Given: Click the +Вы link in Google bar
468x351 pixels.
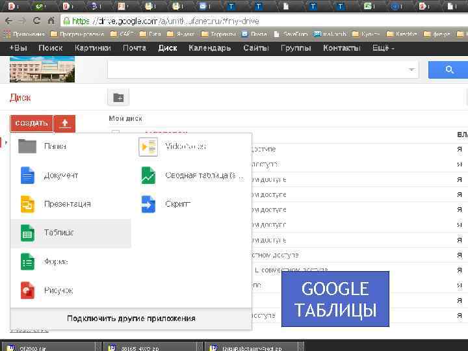Looking at the screenshot, I should [18, 48].
